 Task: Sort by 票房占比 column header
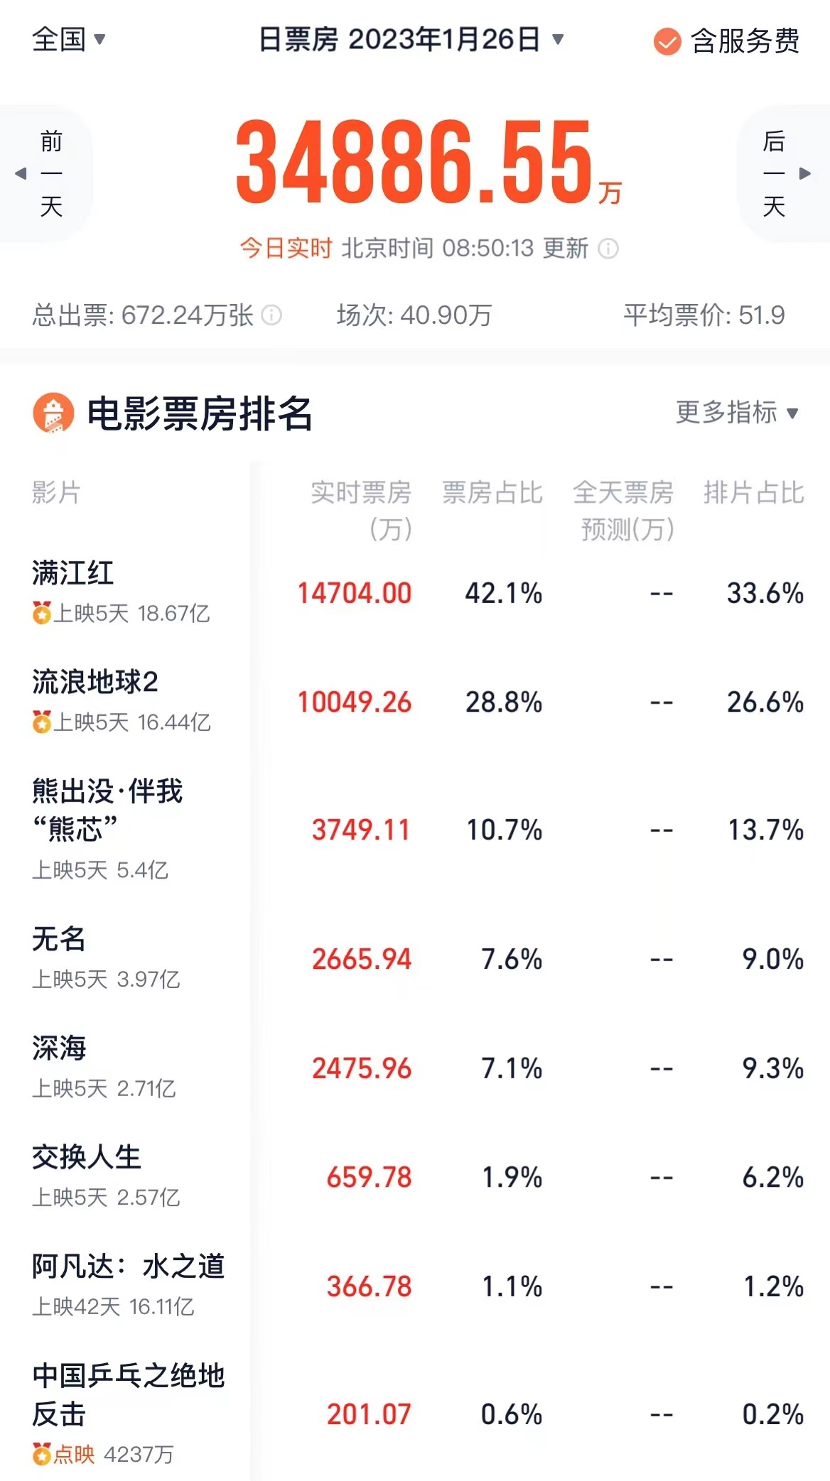492,492
